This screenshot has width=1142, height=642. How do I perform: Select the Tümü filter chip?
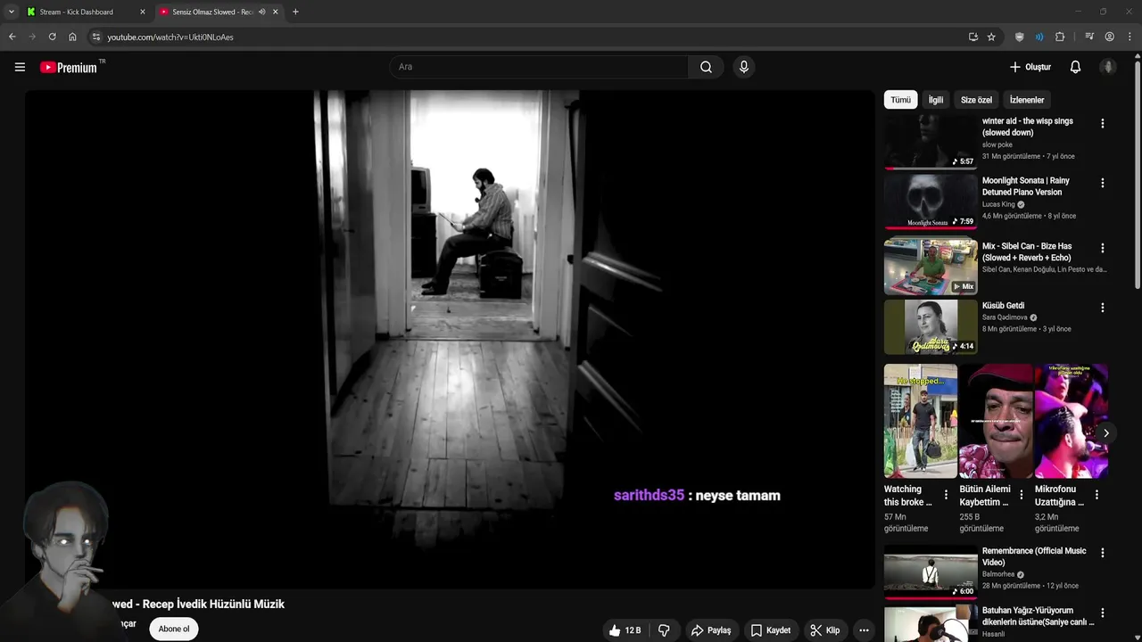[x=900, y=100]
